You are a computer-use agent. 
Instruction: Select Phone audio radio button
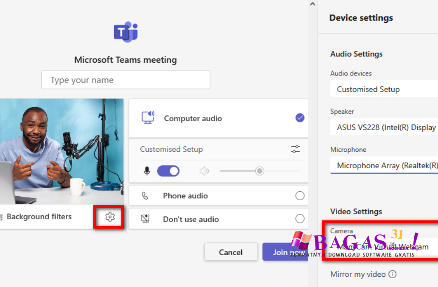(300, 196)
